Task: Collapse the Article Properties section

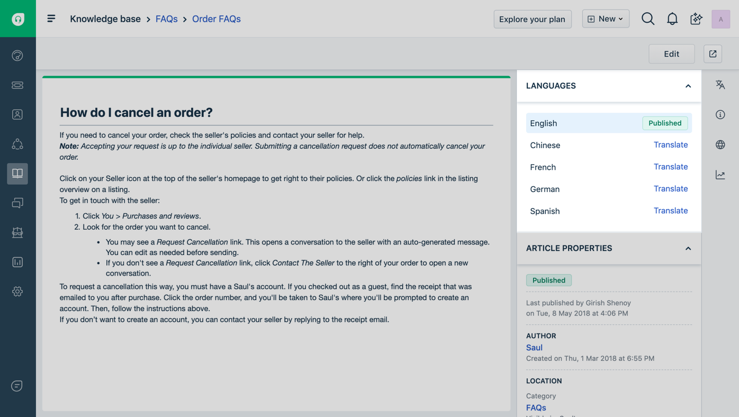Action: point(688,249)
